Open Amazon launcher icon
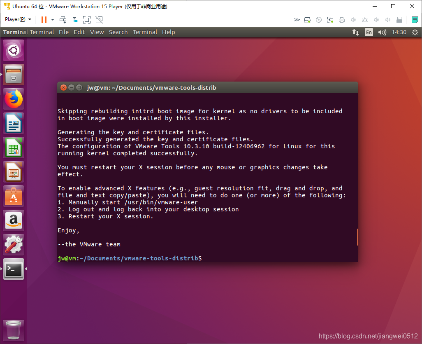The height and width of the screenshot is (344, 422). pyautogui.click(x=14, y=220)
